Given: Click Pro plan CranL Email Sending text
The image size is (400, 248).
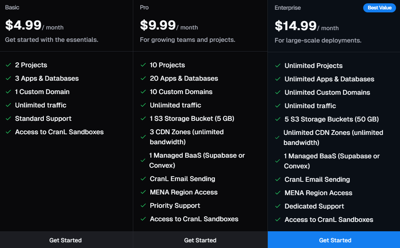Looking at the screenshot, I should point(182,179).
